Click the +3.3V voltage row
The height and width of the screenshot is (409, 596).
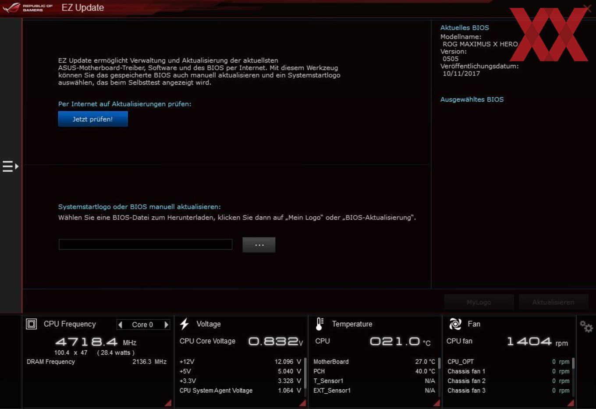tap(240, 381)
